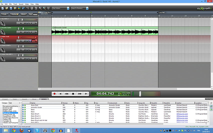Click Audacity headphones taskbar icon
Image resolution: width=213 pixels, height=133 pixels.
point(61,130)
